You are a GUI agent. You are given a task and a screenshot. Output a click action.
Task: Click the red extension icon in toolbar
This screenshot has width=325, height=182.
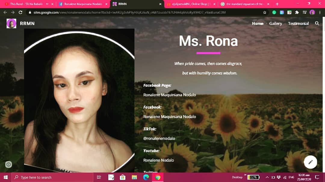click(x=289, y=12)
